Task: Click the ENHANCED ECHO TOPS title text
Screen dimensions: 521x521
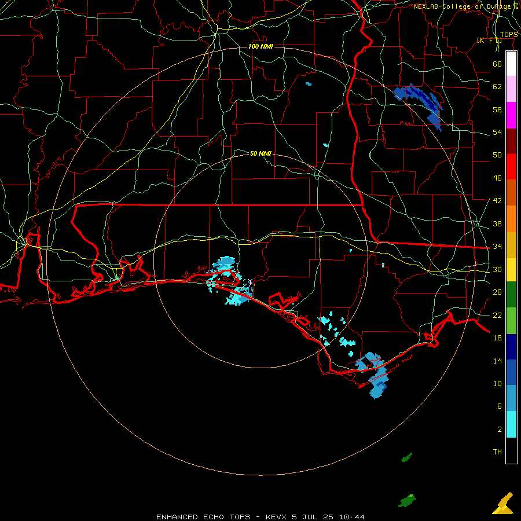Action: click(x=203, y=517)
